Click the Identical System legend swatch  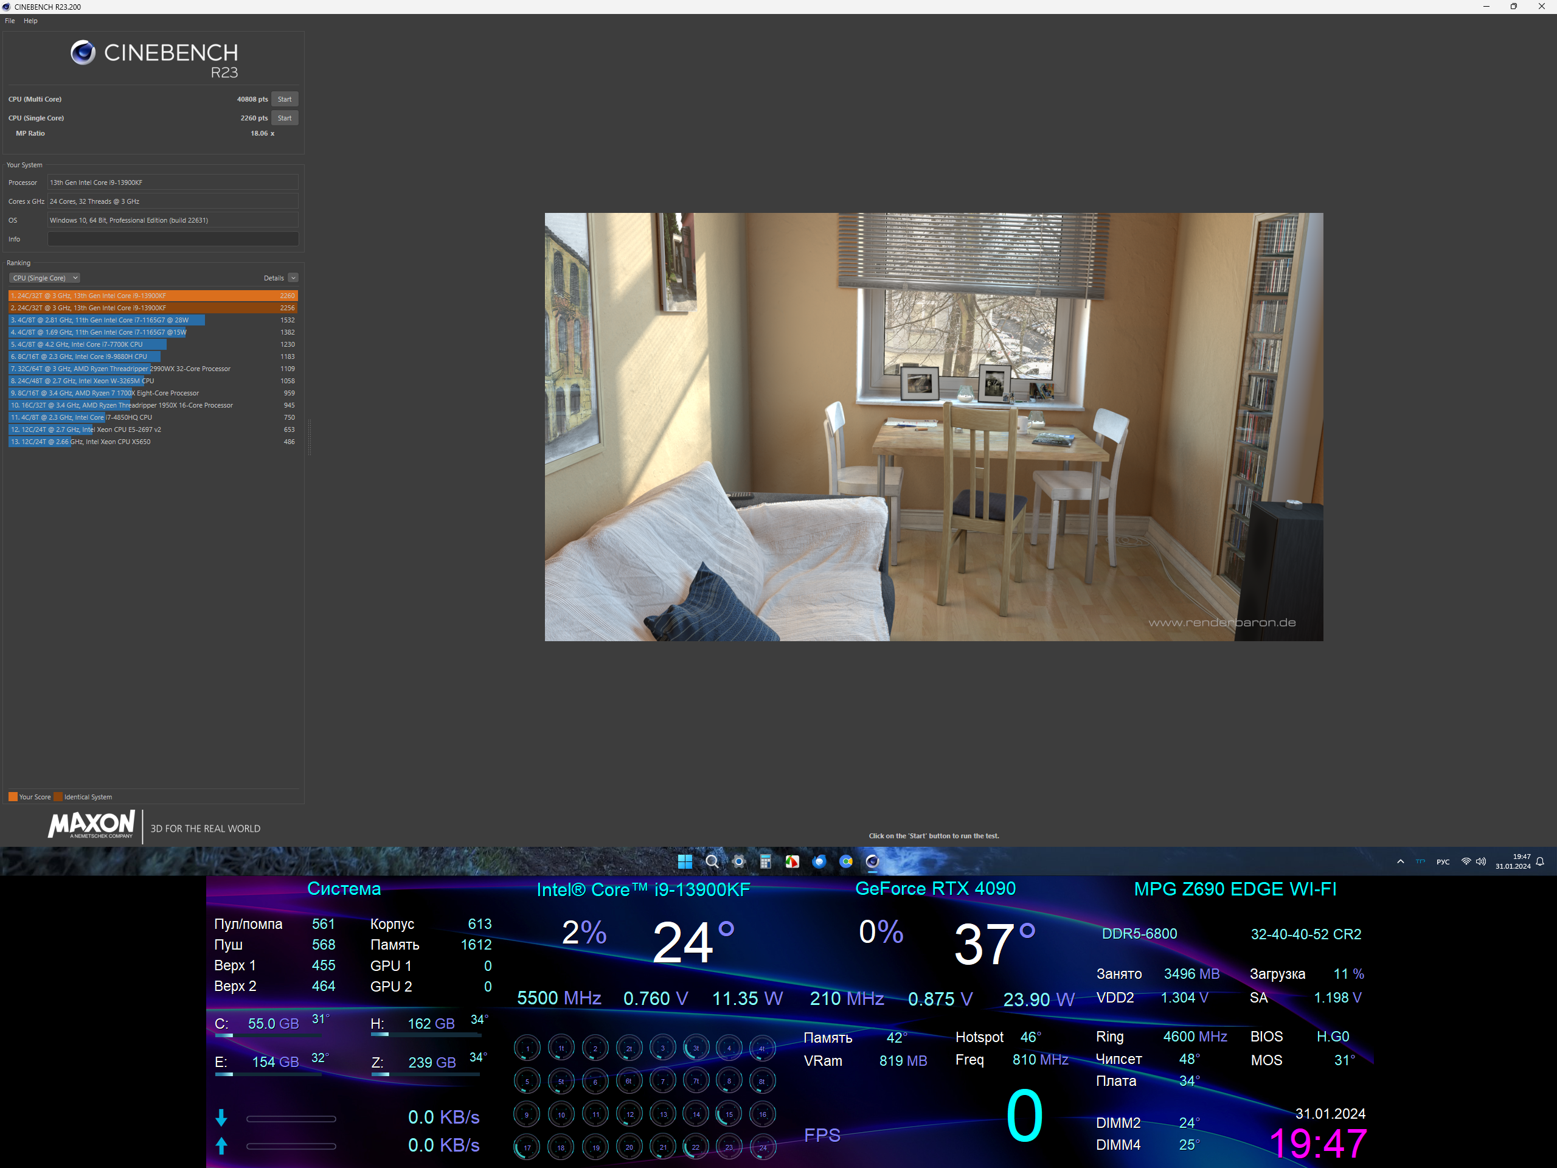[58, 797]
